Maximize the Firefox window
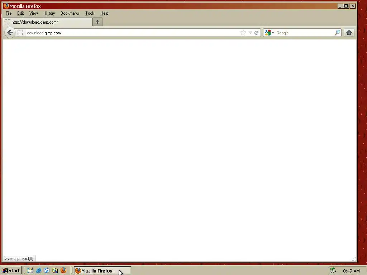 [346, 6]
